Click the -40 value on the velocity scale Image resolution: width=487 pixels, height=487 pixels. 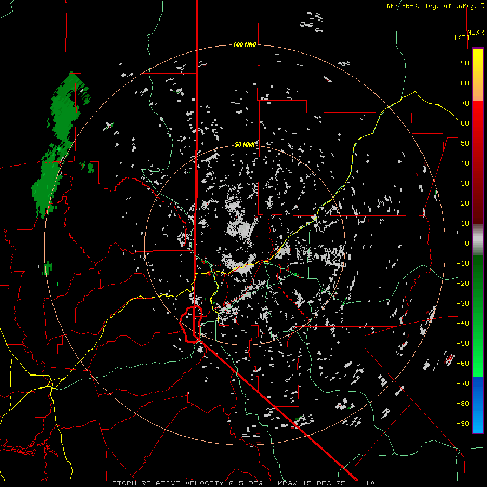tap(463, 324)
